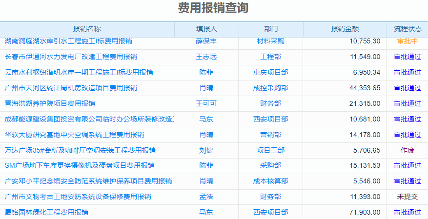The height and width of the screenshot is (219, 428).
Task: Select the 部门 column header
Action: tap(270, 29)
